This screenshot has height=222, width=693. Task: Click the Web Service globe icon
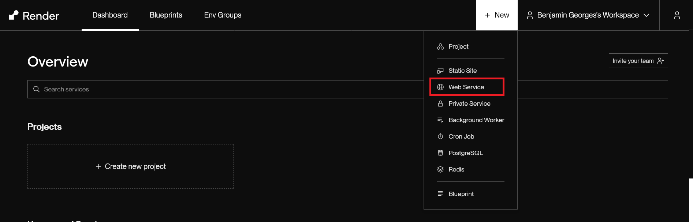[x=440, y=87]
